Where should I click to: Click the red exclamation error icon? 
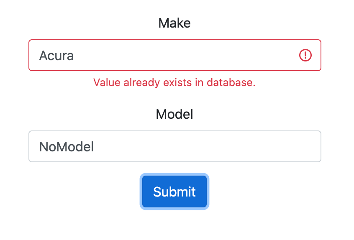(x=305, y=55)
